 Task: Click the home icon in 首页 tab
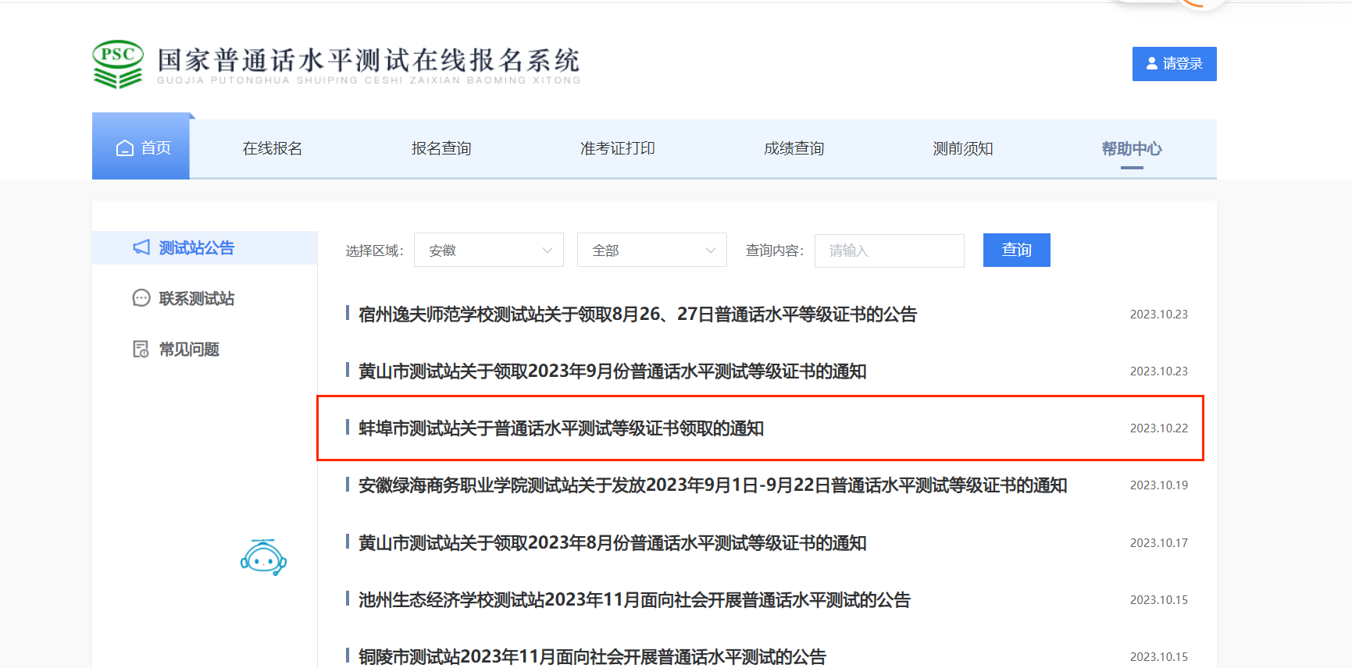click(125, 148)
